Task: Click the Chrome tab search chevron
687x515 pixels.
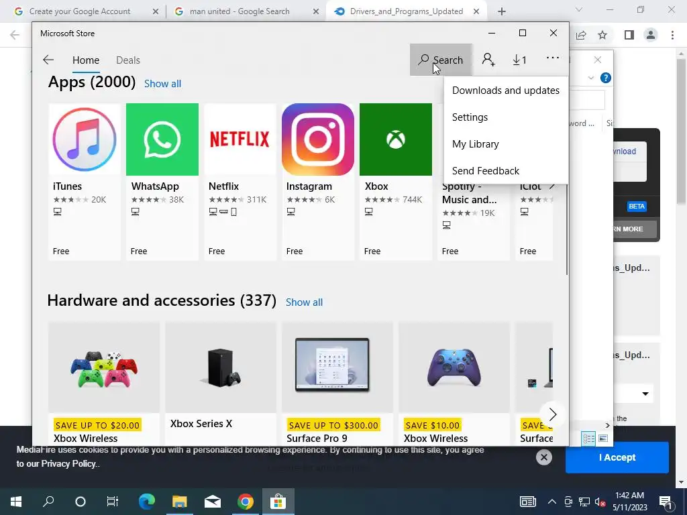Action: 579,9
